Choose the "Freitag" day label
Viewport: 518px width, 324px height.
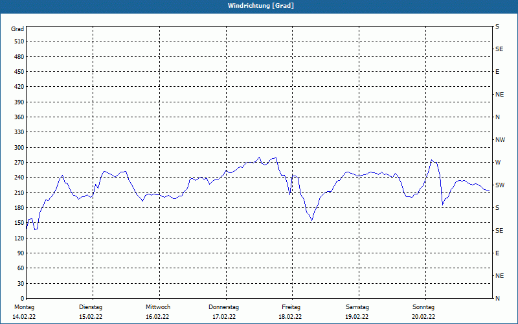point(291,307)
